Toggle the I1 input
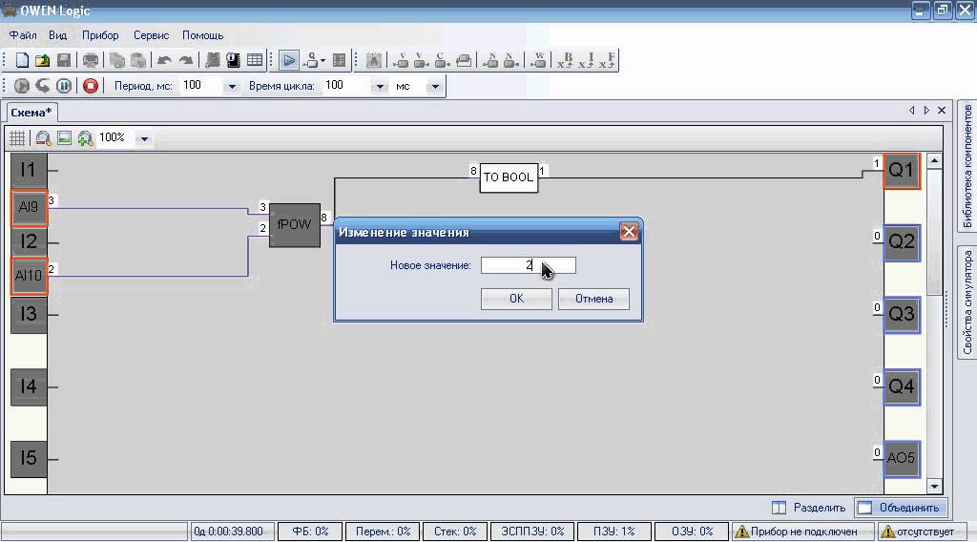977x542 pixels. point(29,170)
